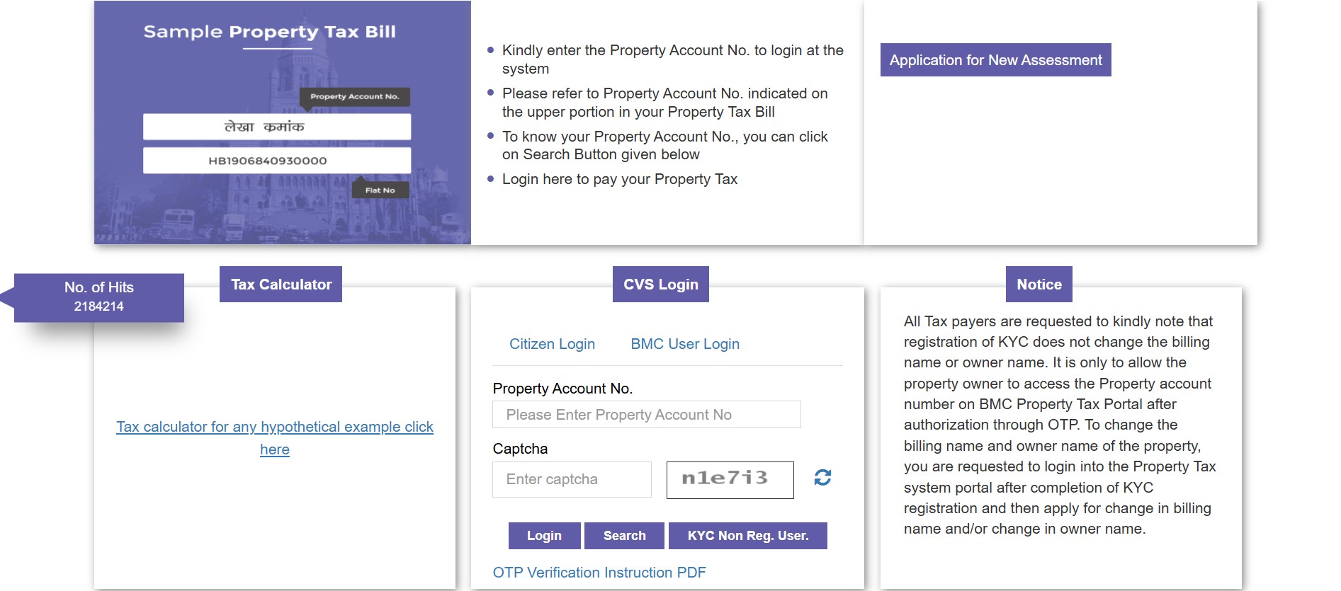Click the No. of Hits counter badge
1341x591 pixels.
99,297
